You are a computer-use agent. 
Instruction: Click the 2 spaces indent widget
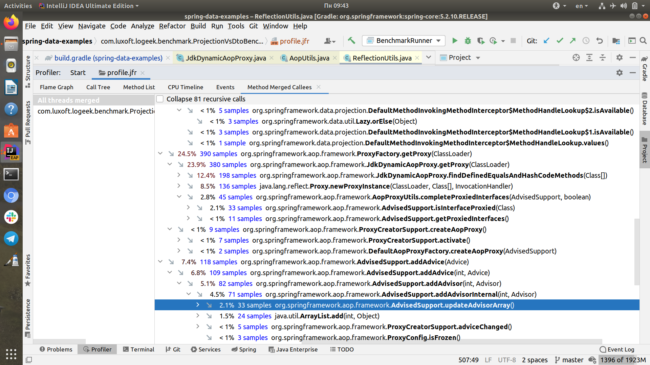pyautogui.click(x=535, y=360)
